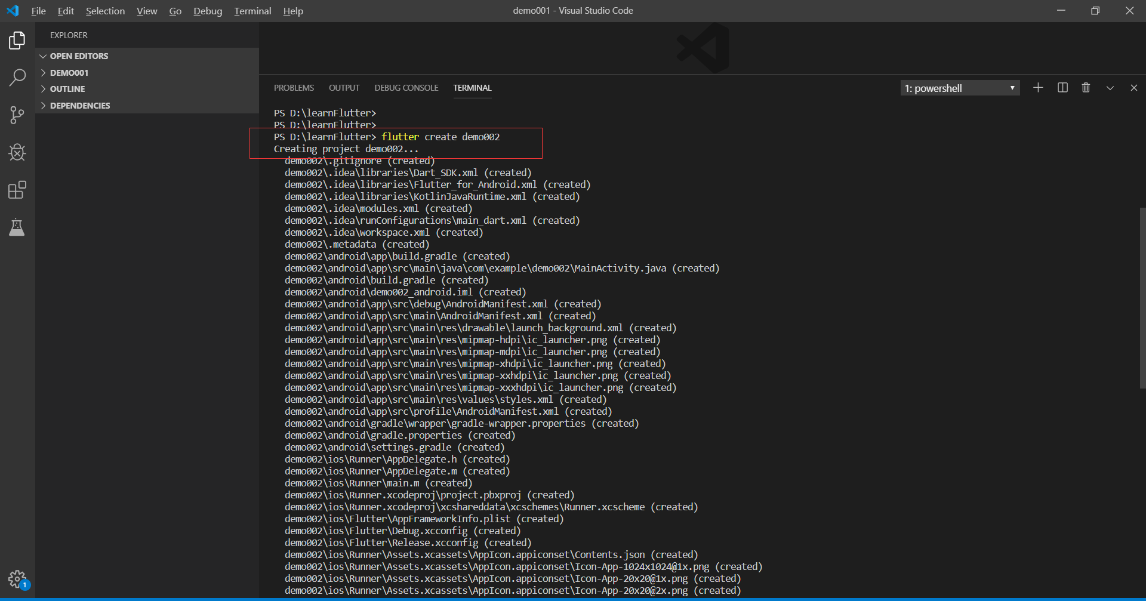This screenshot has width=1146, height=601.
Task: Click the Runner.xcscheme (created) output line
Action: pyautogui.click(x=491, y=507)
